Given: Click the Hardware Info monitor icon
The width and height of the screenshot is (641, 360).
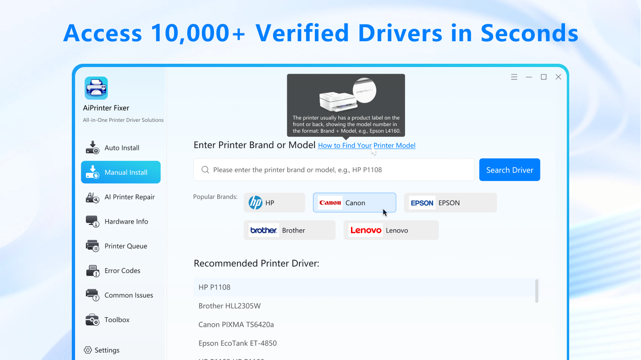Looking at the screenshot, I should 92,221.
